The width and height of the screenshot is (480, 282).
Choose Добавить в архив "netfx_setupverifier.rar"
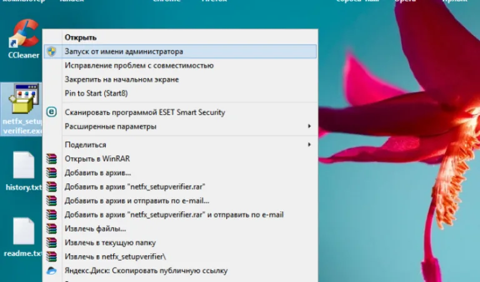coord(135,187)
